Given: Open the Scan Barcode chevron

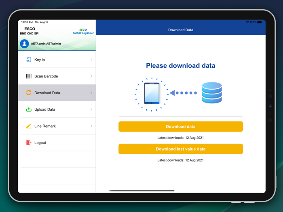Looking at the screenshot, I should click(x=91, y=76).
